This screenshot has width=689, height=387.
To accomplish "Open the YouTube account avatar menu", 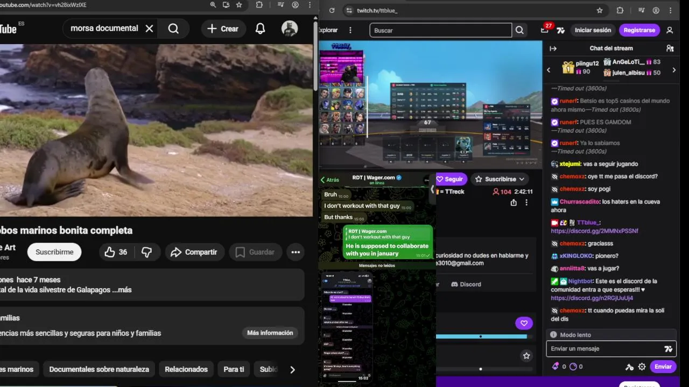I will pos(290,28).
